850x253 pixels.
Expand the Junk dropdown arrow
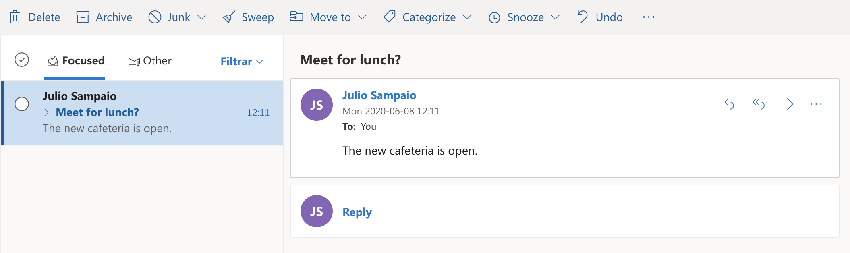pyautogui.click(x=201, y=17)
